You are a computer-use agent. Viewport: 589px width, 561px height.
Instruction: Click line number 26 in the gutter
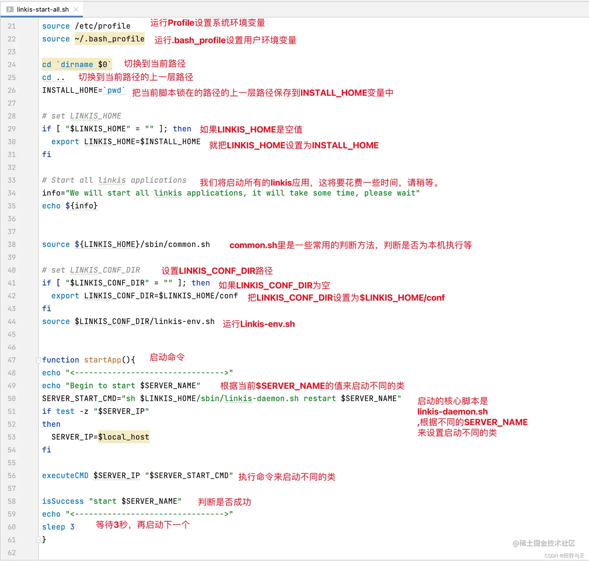pyautogui.click(x=12, y=90)
